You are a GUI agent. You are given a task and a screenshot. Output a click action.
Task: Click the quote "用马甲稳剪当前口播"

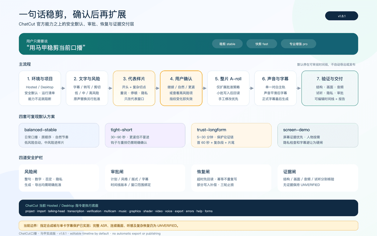pos(56,48)
